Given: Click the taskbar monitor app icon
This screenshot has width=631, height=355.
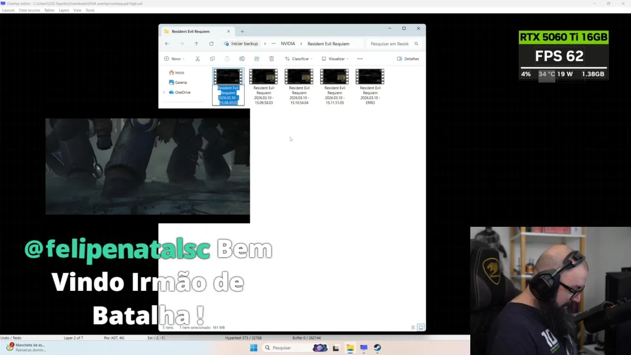Looking at the screenshot, I should [364, 348].
